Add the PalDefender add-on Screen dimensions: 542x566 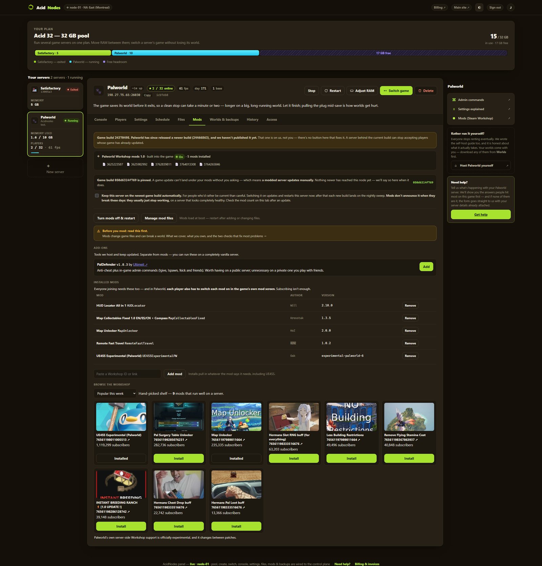[x=426, y=267]
